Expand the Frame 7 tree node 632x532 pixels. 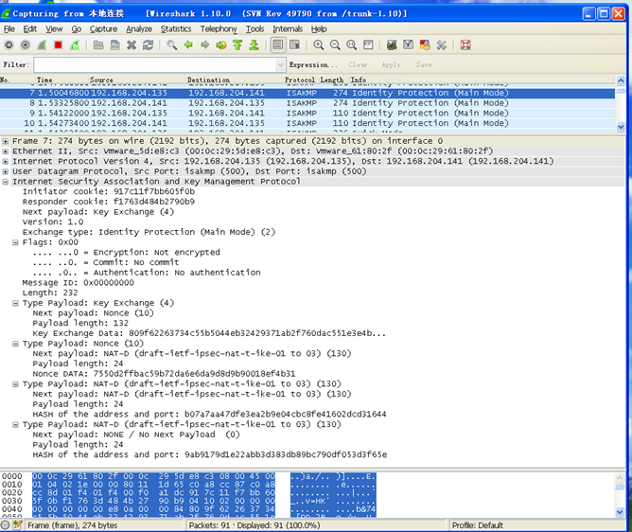coord(6,141)
